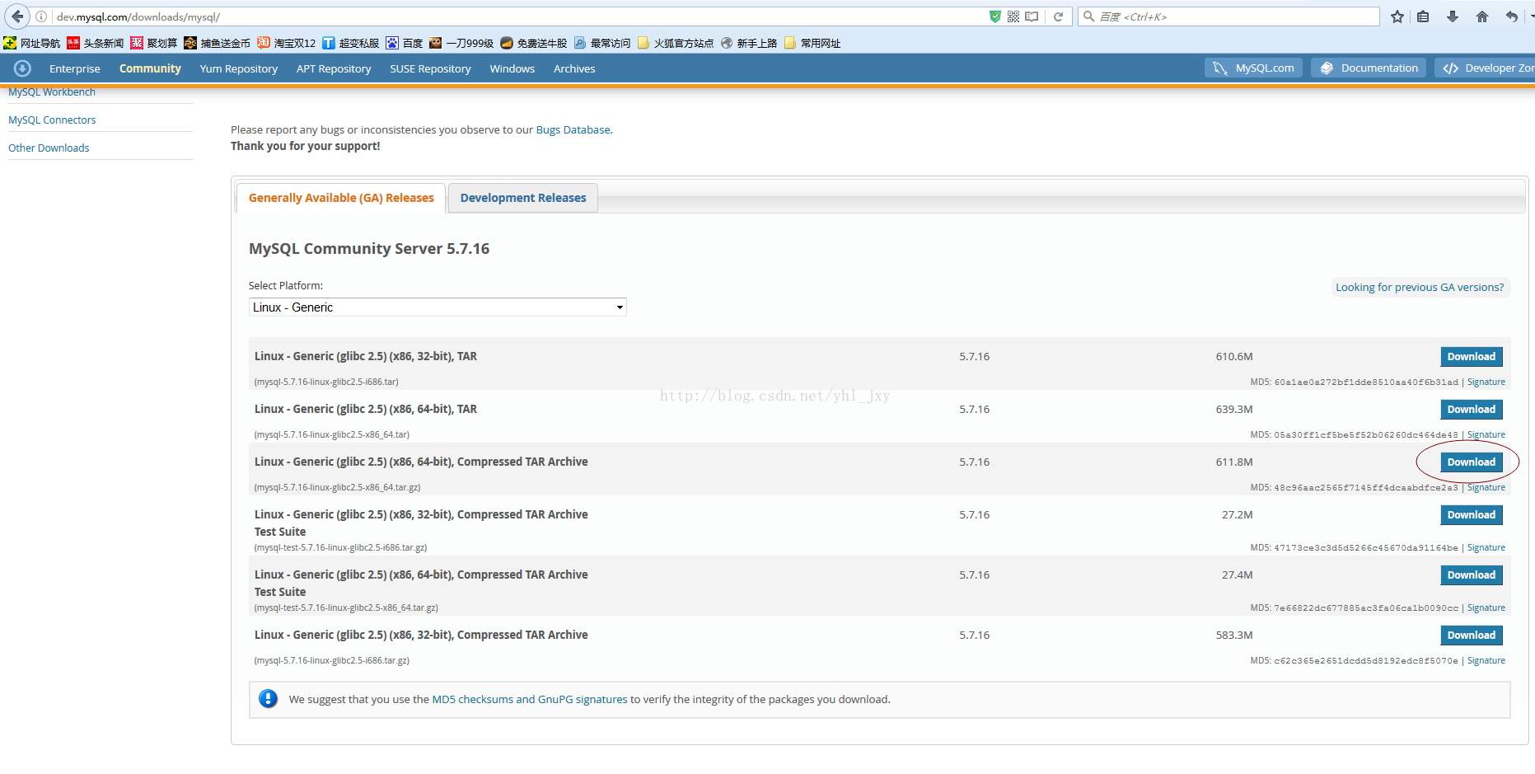
Task: Open 常用网址 bookmark folder
Action: [812, 43]
